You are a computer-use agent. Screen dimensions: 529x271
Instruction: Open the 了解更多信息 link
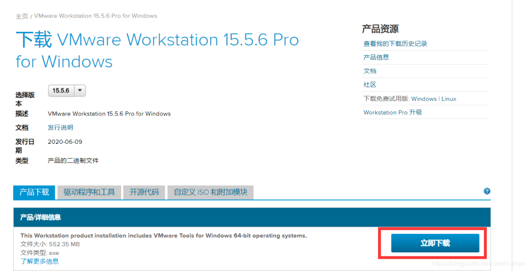coord(40,261)
